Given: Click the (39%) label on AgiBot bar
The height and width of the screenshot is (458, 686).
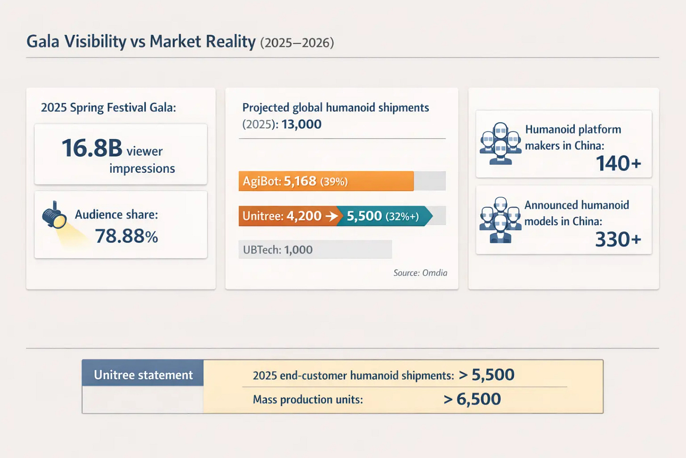Looking at the screenshot, I should tap(334, 182).
